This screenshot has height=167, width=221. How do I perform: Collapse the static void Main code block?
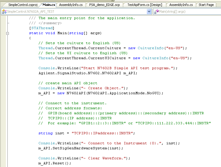8,33
